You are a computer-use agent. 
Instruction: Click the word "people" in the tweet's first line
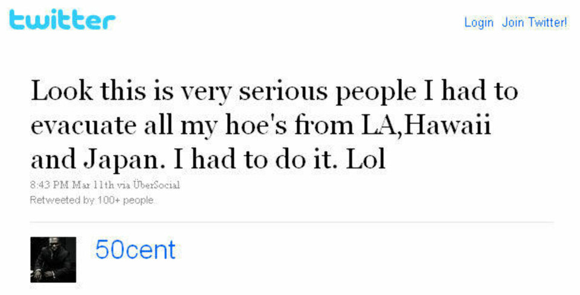point(375,93)
